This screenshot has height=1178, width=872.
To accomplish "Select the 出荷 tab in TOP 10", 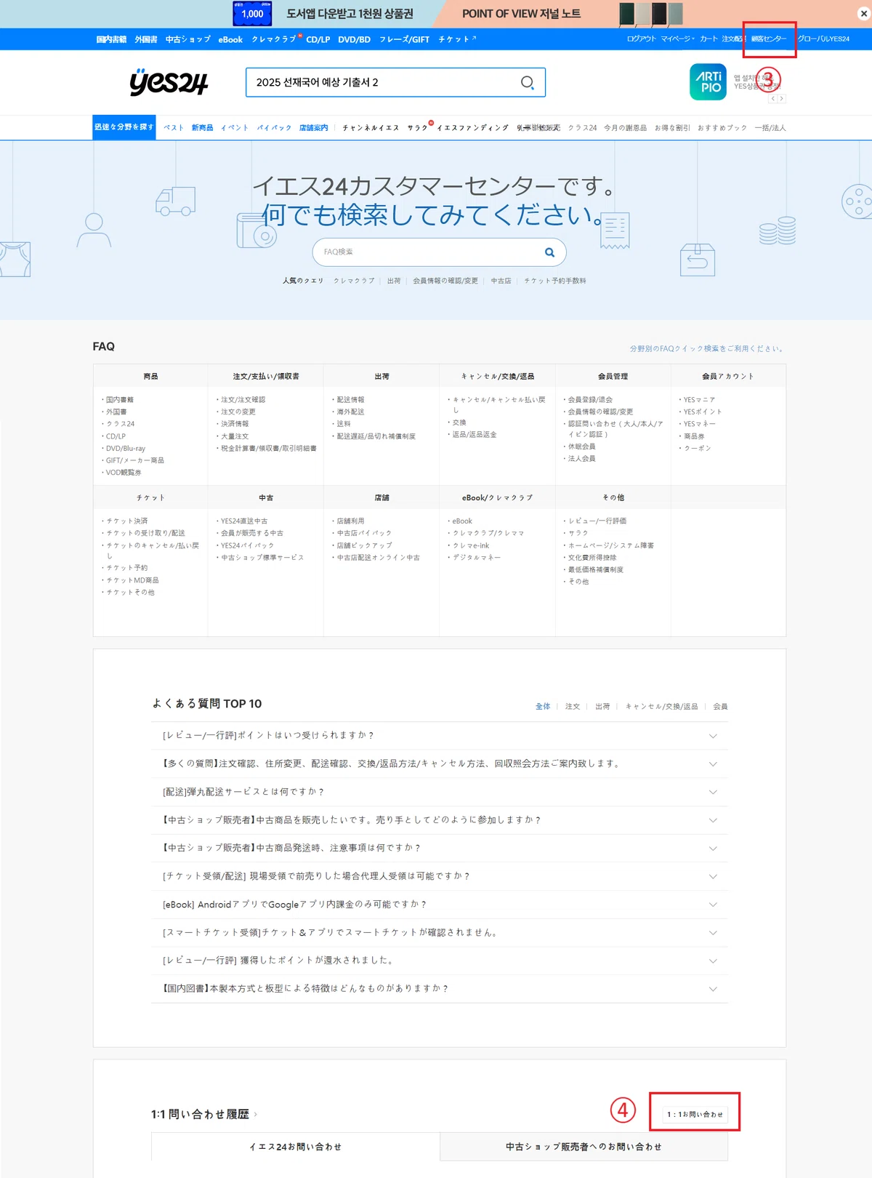I will coord(602,707).
